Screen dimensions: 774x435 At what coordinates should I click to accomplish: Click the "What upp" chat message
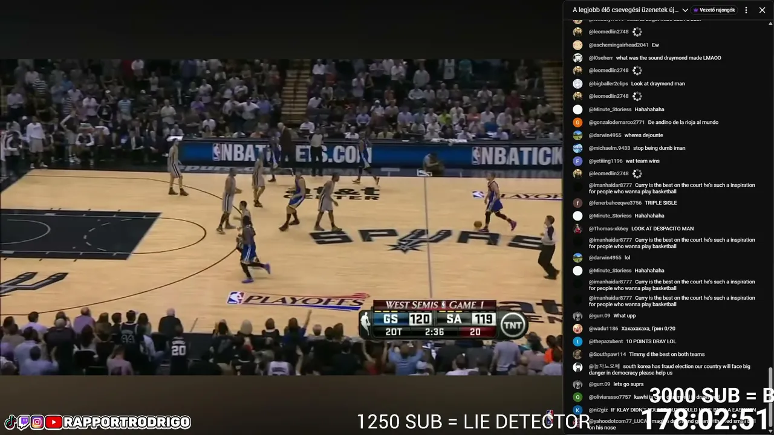pyautogui.click(x=625, y=316)
